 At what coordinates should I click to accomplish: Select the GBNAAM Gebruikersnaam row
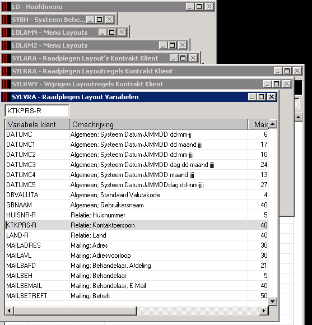(x=136, y=205)
